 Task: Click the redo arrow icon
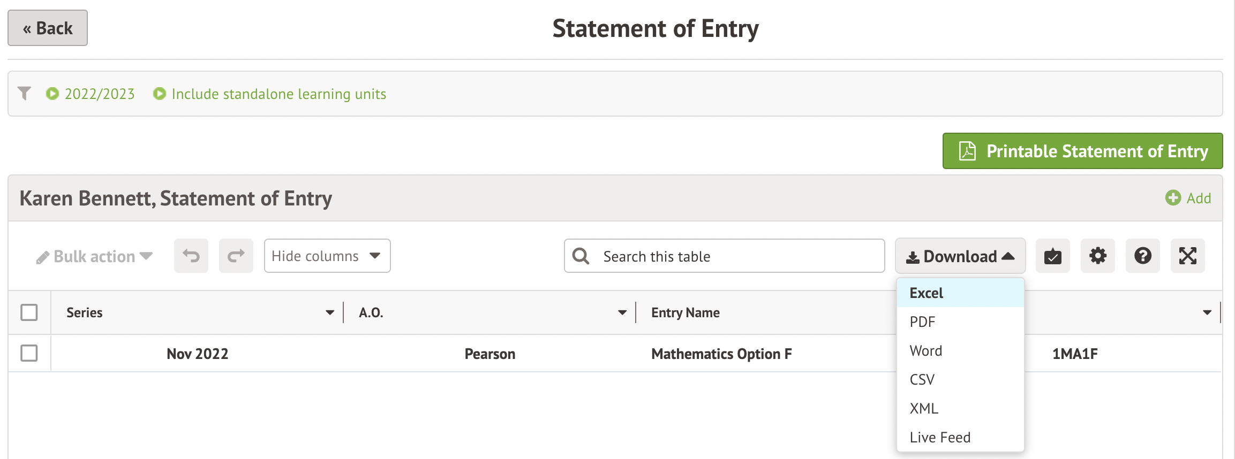pos(236,256)
